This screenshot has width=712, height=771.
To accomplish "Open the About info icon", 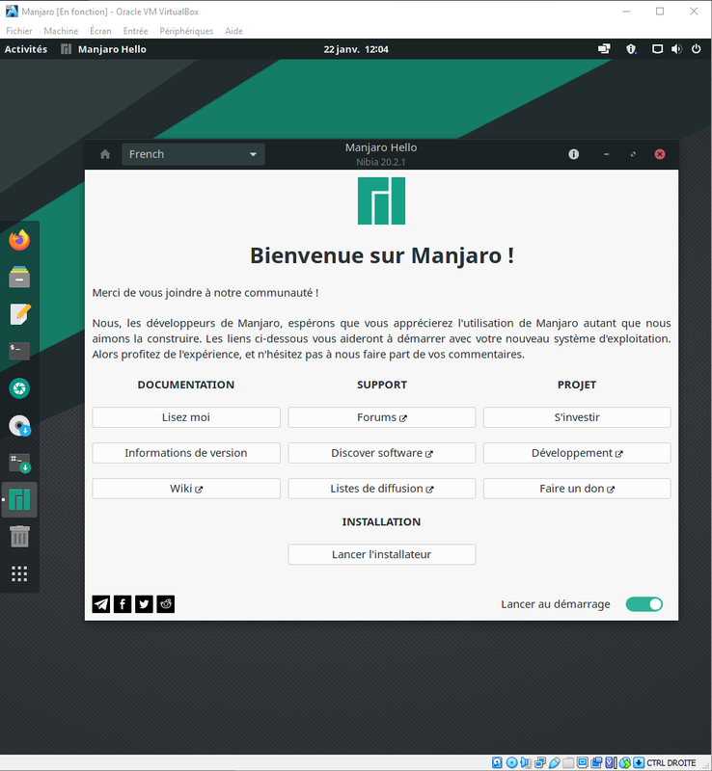I will pyautogui.click(x=574, y=154).
